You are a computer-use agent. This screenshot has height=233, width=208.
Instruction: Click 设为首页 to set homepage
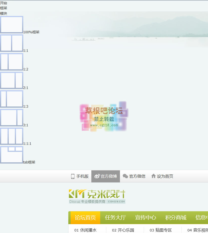pos(162,176)
